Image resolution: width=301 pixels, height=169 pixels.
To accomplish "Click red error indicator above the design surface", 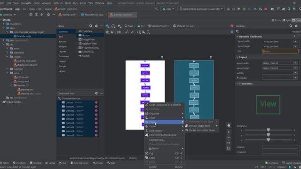I will (232, 26).
